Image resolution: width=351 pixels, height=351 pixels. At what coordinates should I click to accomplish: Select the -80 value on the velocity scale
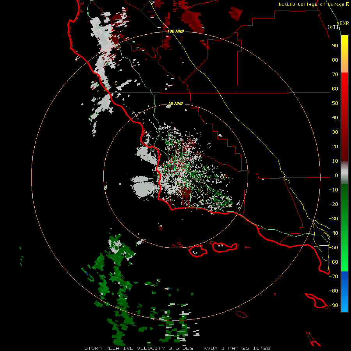(x=333, y=291)
